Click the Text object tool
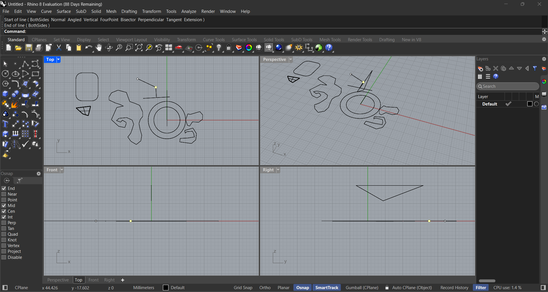This screenshot has height=292, width=548. (x=5, y=124)
